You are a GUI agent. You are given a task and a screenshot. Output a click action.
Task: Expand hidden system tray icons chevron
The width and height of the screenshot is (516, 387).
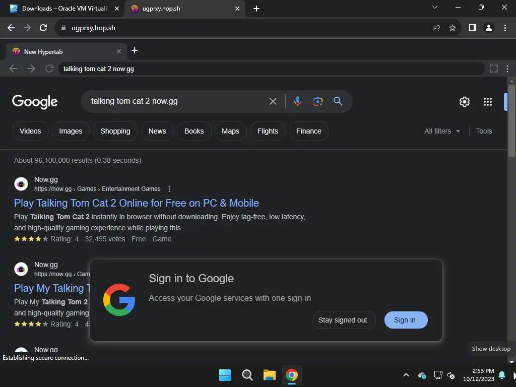tap(406, 375)
